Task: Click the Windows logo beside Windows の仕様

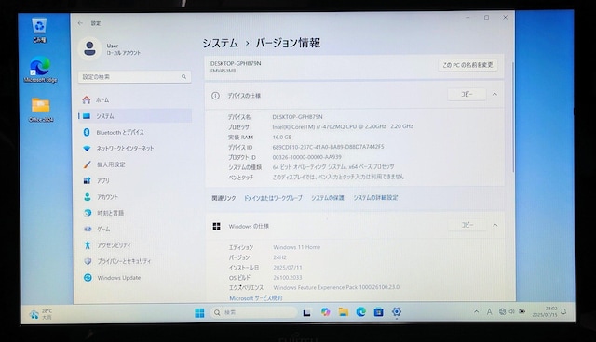Action: pyautogui.click(x=216, y=227)
